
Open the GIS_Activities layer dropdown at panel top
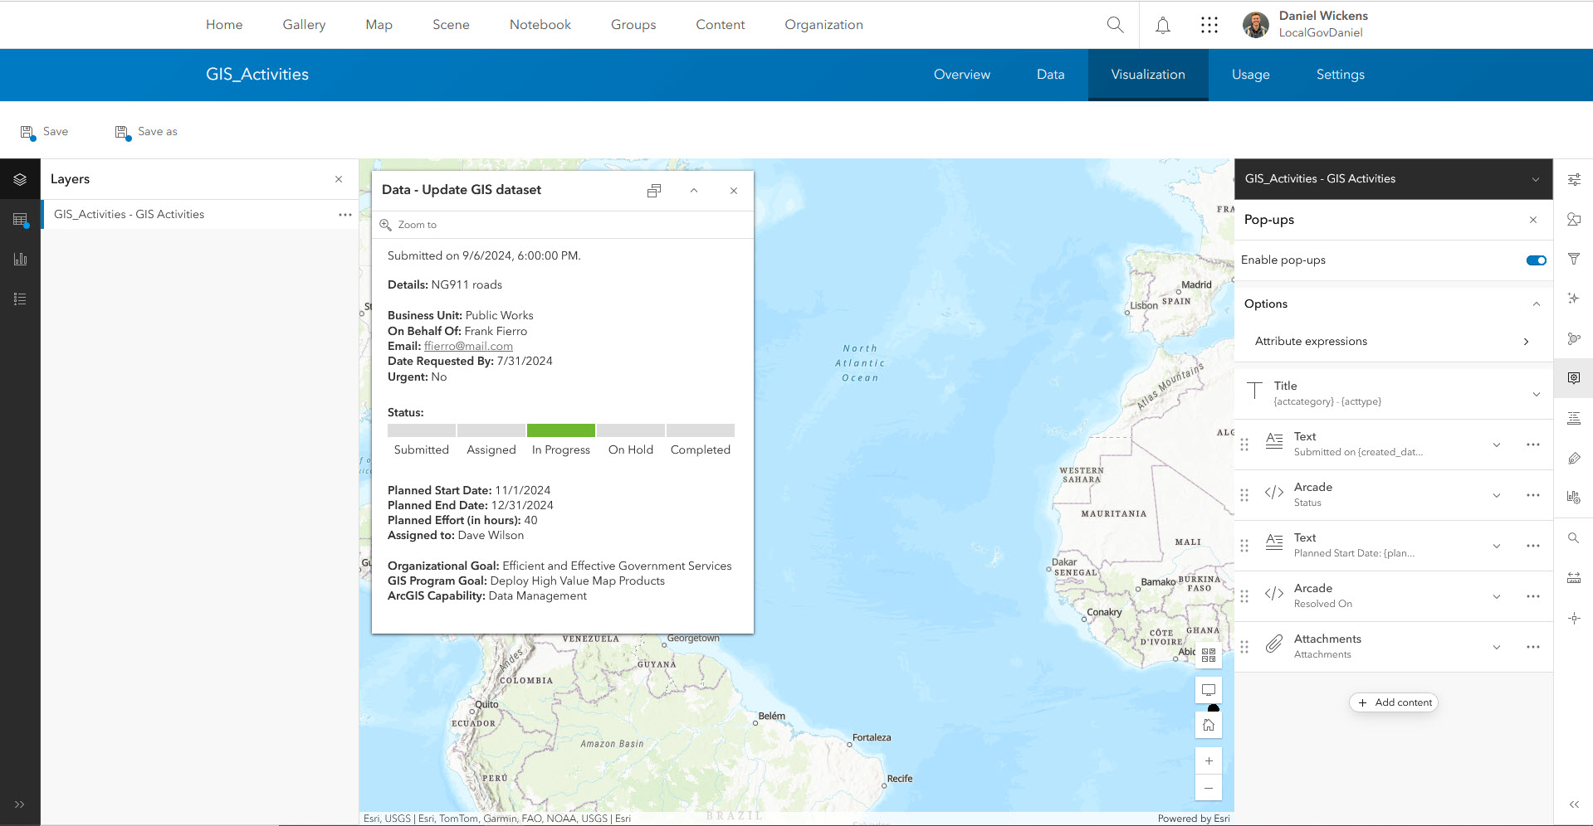(x=1535, y=178)
